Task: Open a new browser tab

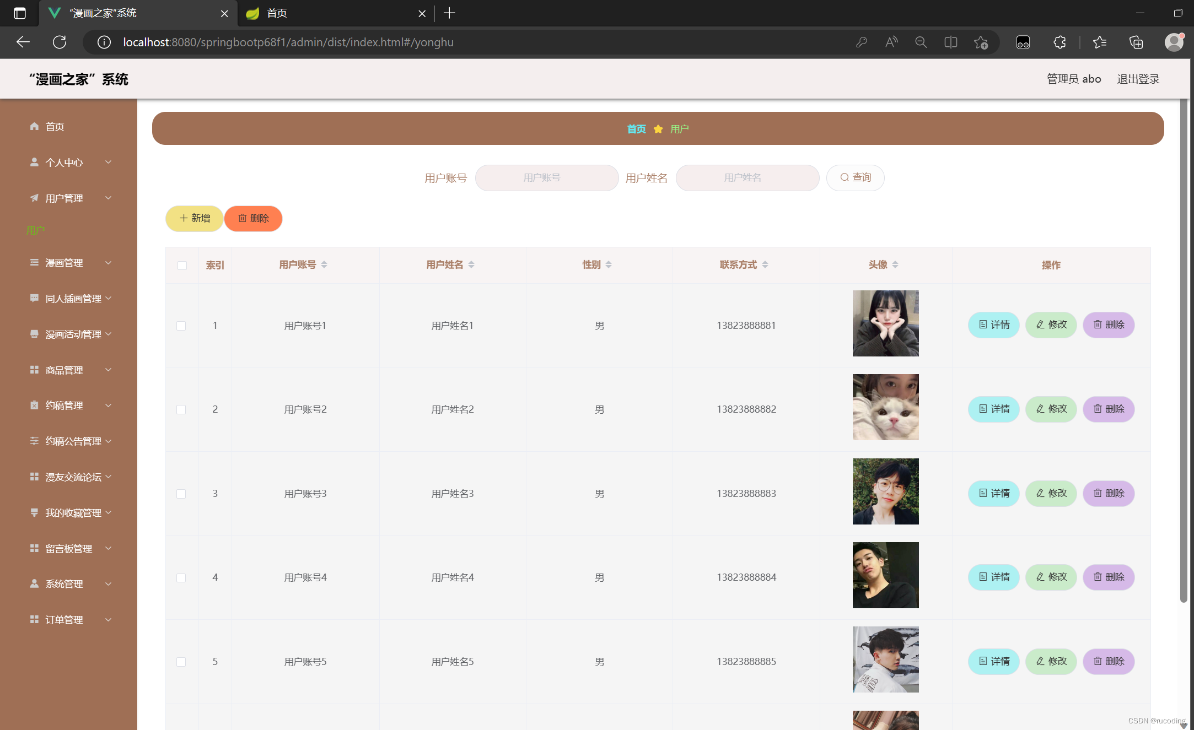Action: tap(449, 13)
